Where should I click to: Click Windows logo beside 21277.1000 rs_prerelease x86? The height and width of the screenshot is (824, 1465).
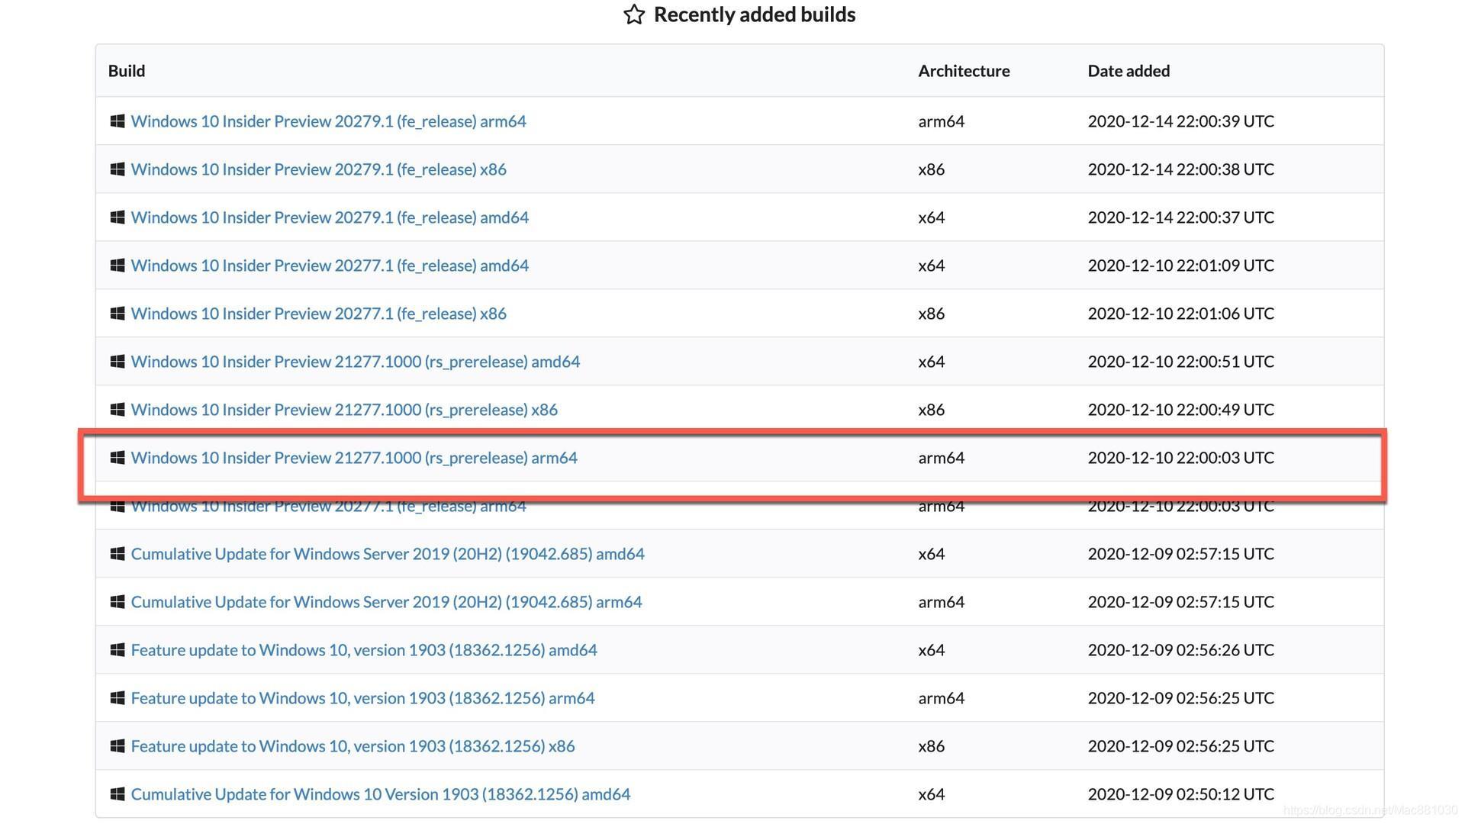(x=118, y=410)
